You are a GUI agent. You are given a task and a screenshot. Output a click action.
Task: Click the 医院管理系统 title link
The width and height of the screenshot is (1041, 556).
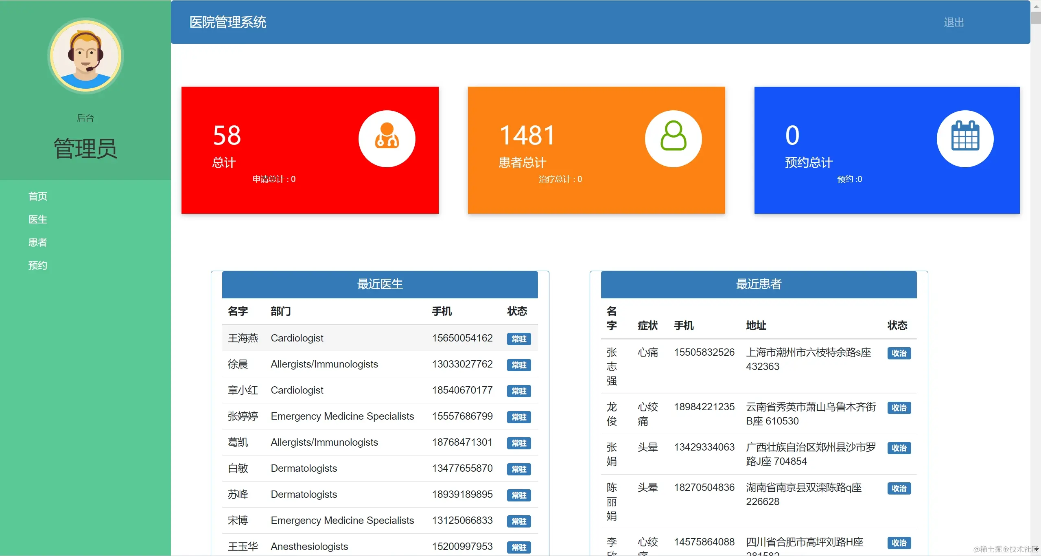click(x=228, y=22)
